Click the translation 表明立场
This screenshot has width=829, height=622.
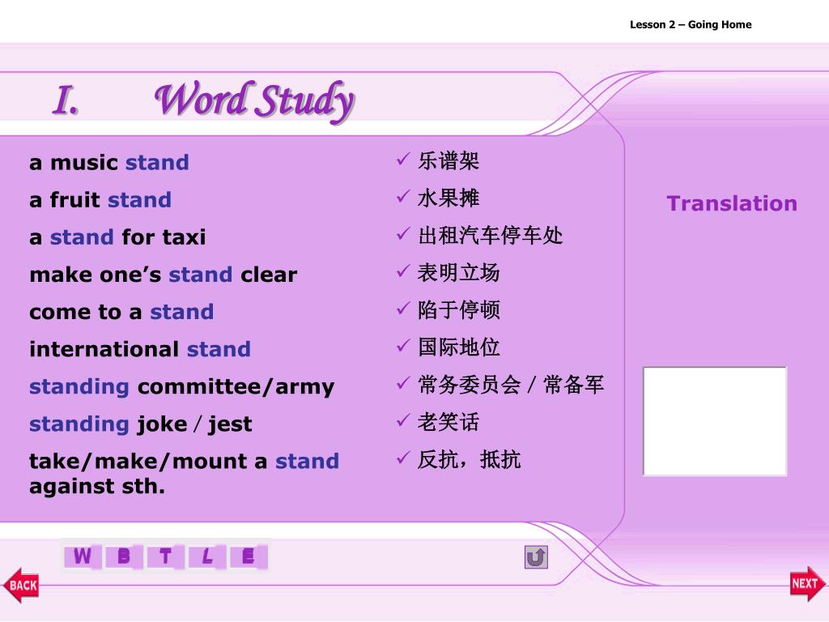coord(459,273)
